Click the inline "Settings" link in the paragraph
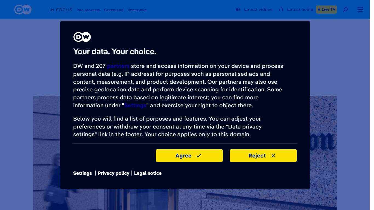This screenshot has height=210, width=374. (135, 105)
